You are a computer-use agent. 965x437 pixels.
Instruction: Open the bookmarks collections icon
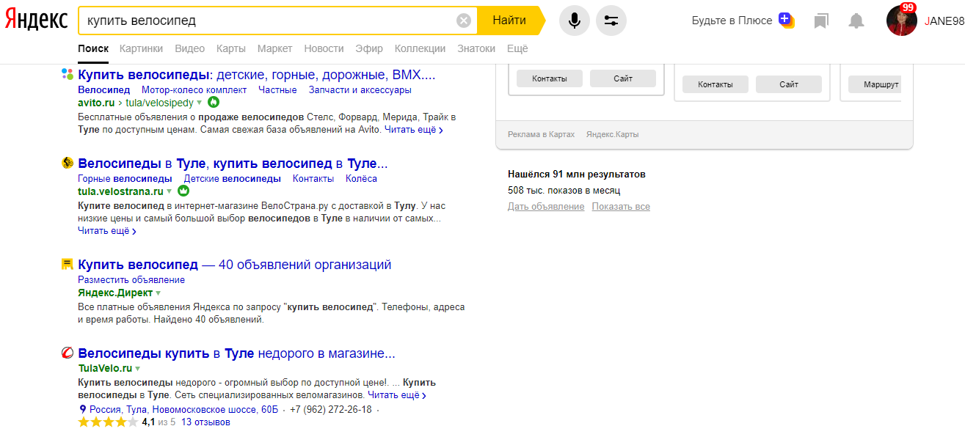click(821, 21)
